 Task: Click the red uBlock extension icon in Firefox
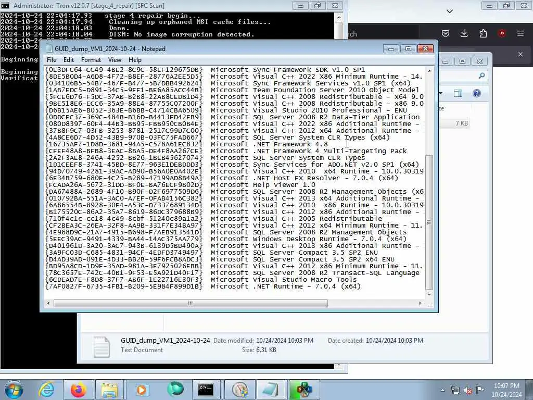pos(502,33)
